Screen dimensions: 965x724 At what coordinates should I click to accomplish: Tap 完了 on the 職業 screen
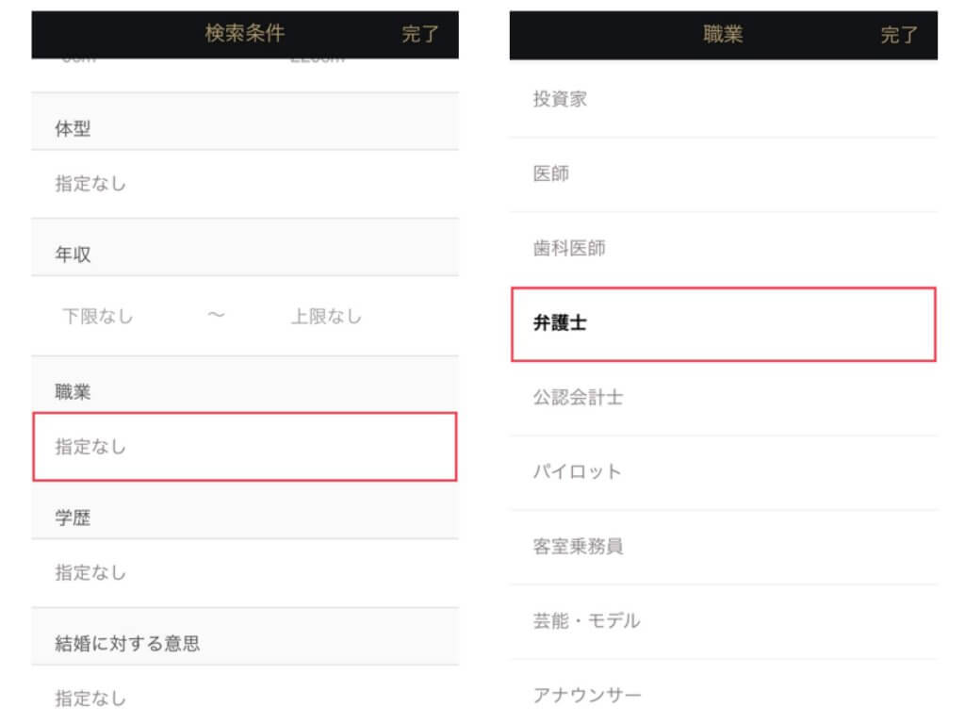pos(899,35)
